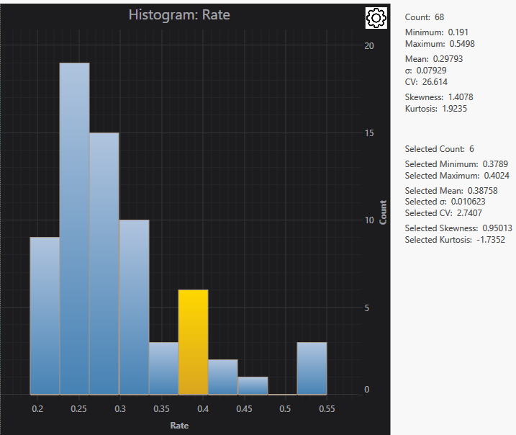This screenshot has width=516, height=435.
Task: Click the "Rate" x-axis label
Action: click(179, 426)
